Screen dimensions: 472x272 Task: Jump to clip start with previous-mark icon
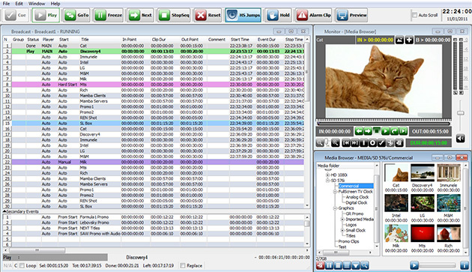346,143
